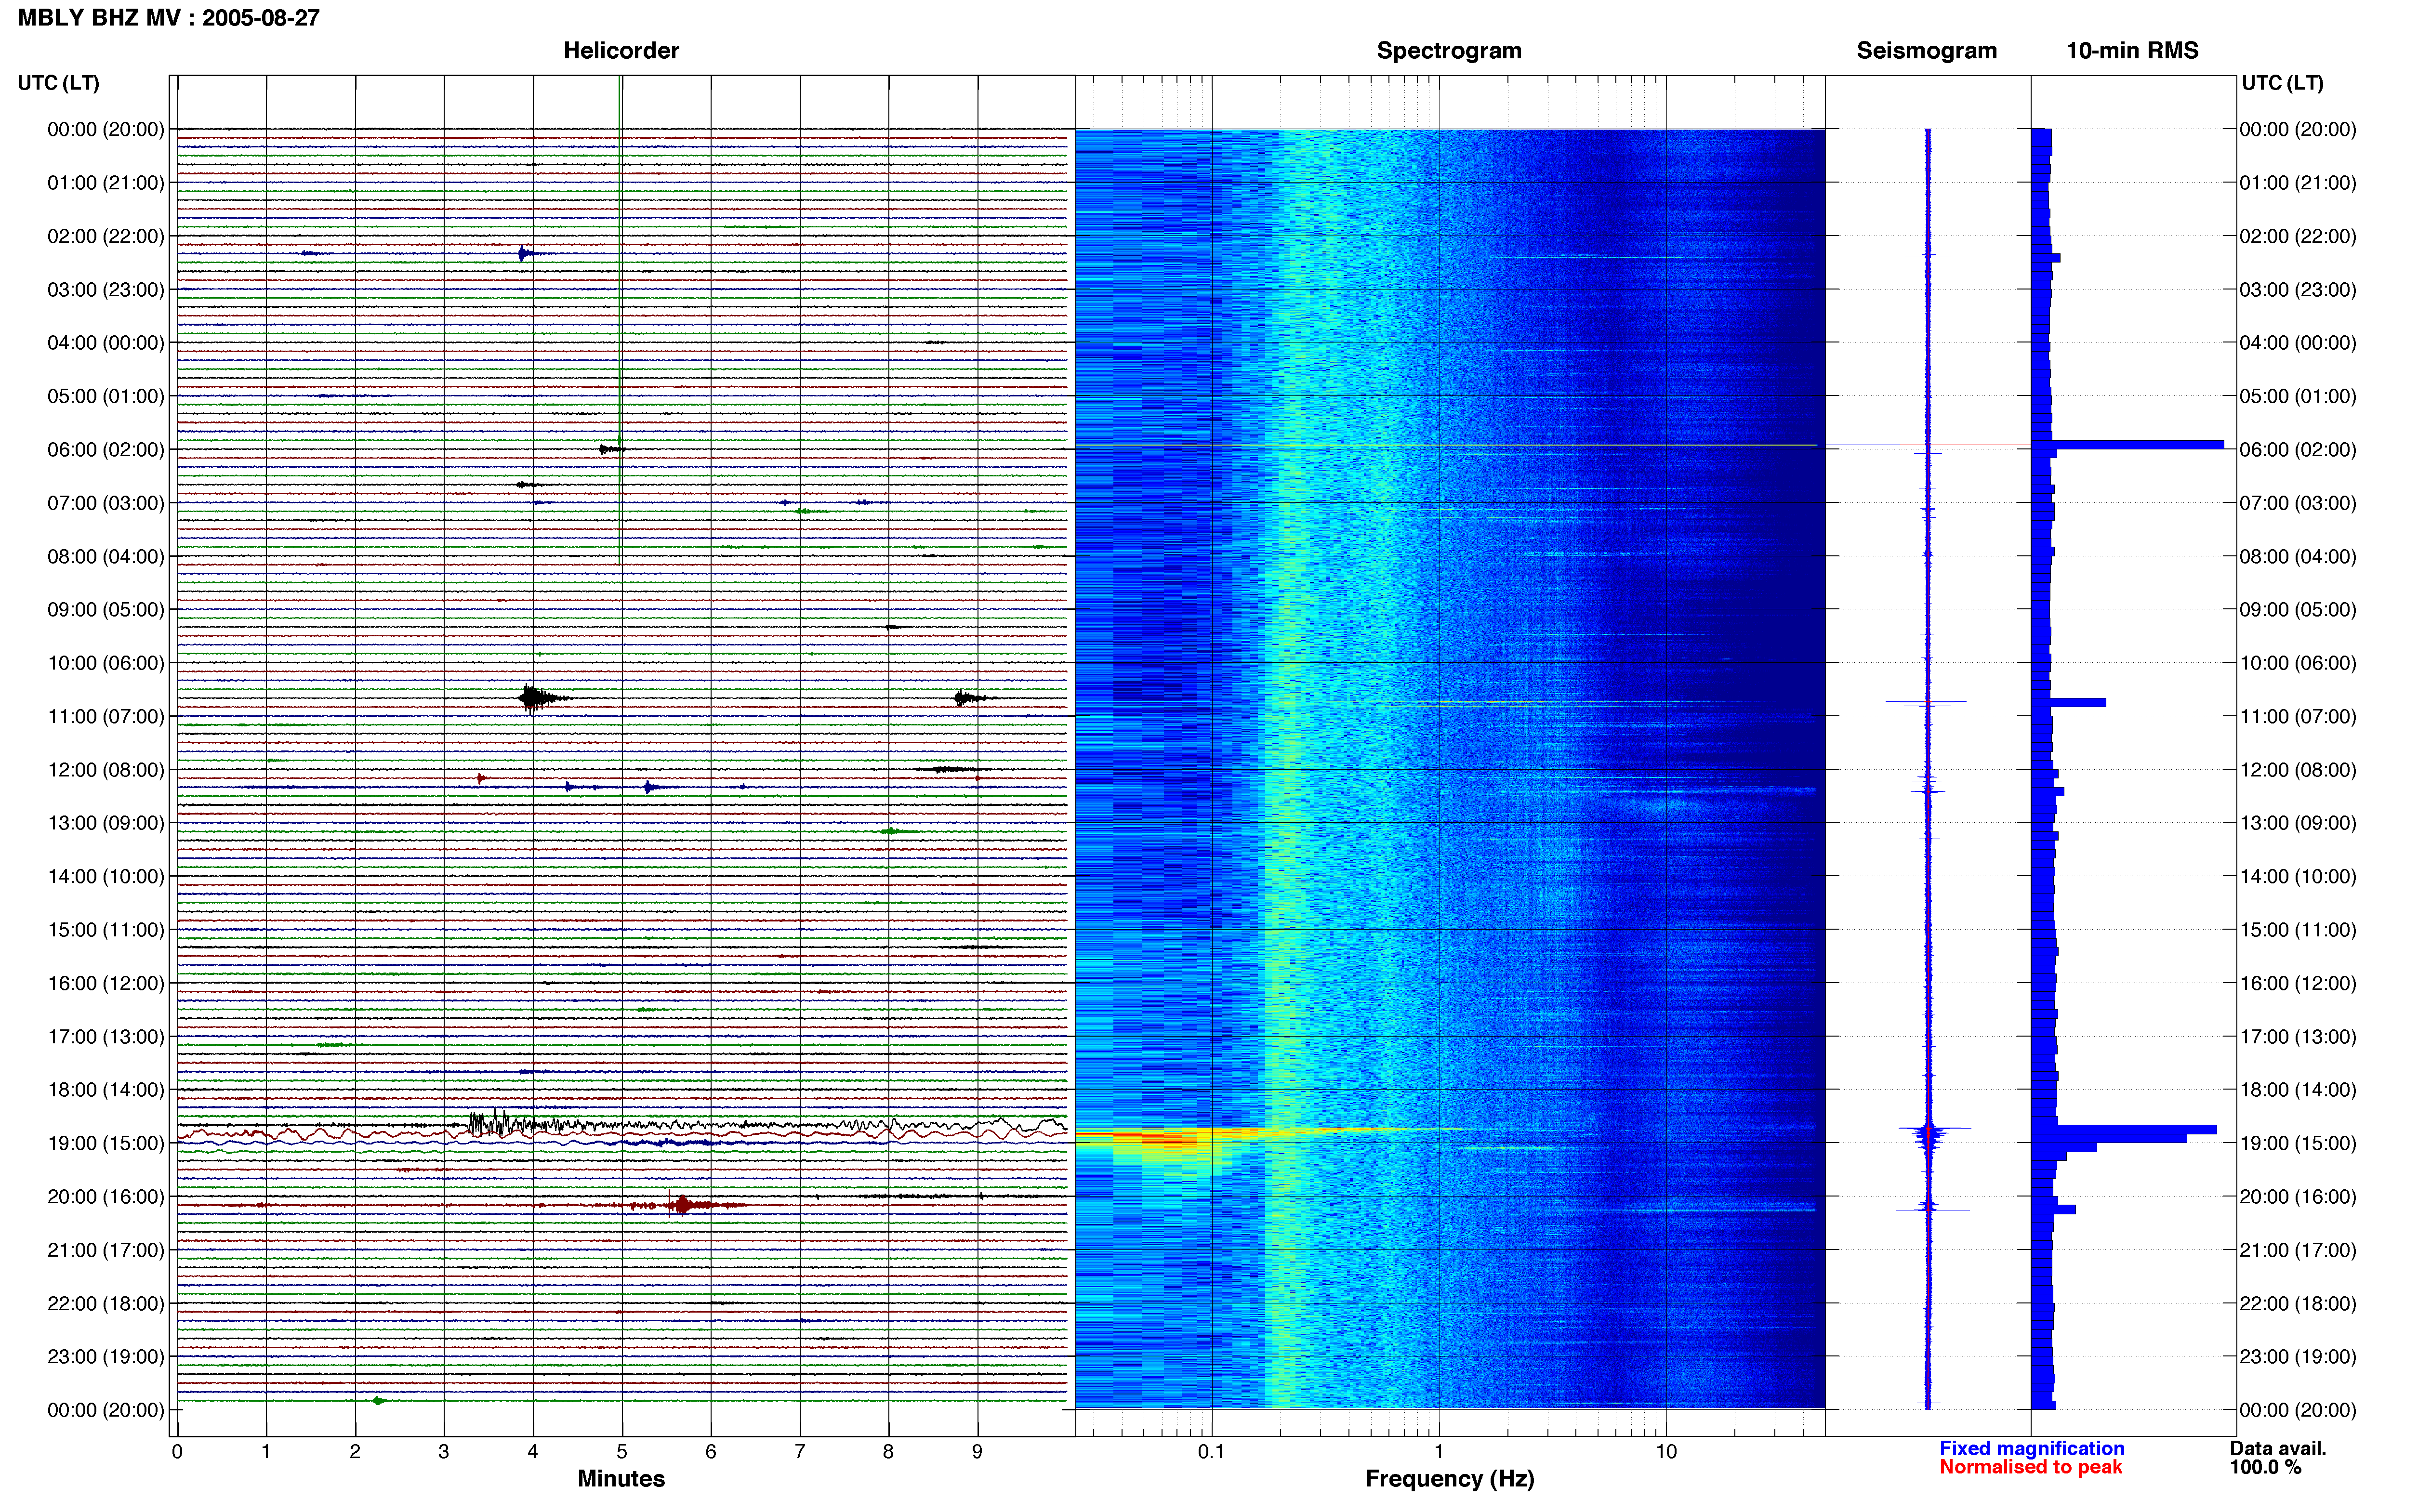Click the '0.1' frequency tick label
Image resolution: width=2418 pixels, height=1512 pixels.
(1211, 1452)
